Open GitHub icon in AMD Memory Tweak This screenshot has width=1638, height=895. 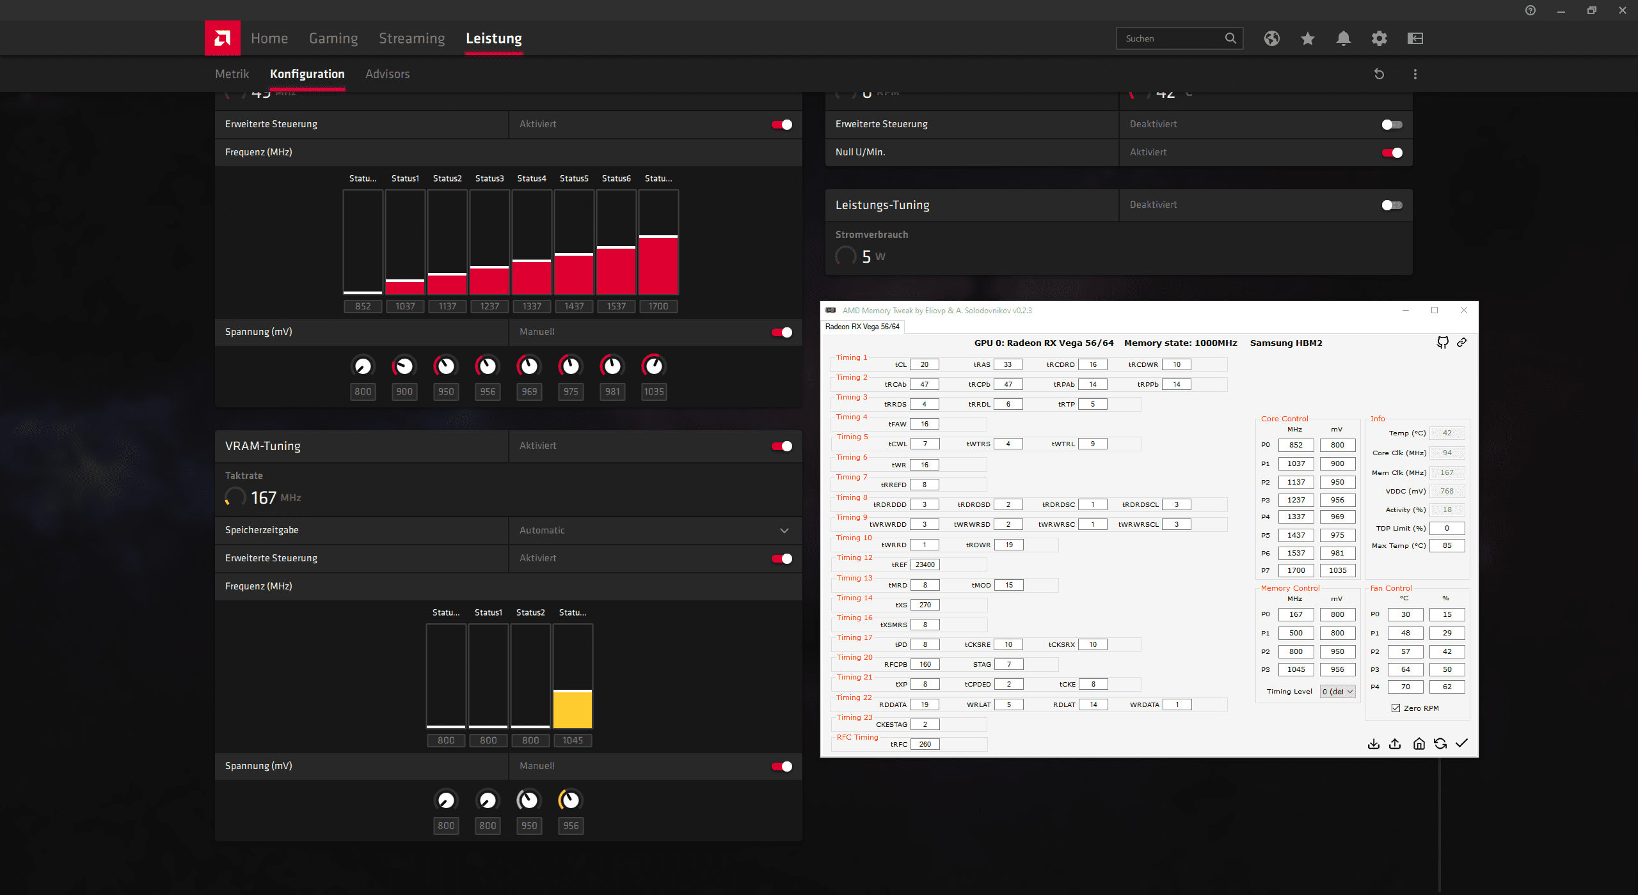coord(1442,343)
